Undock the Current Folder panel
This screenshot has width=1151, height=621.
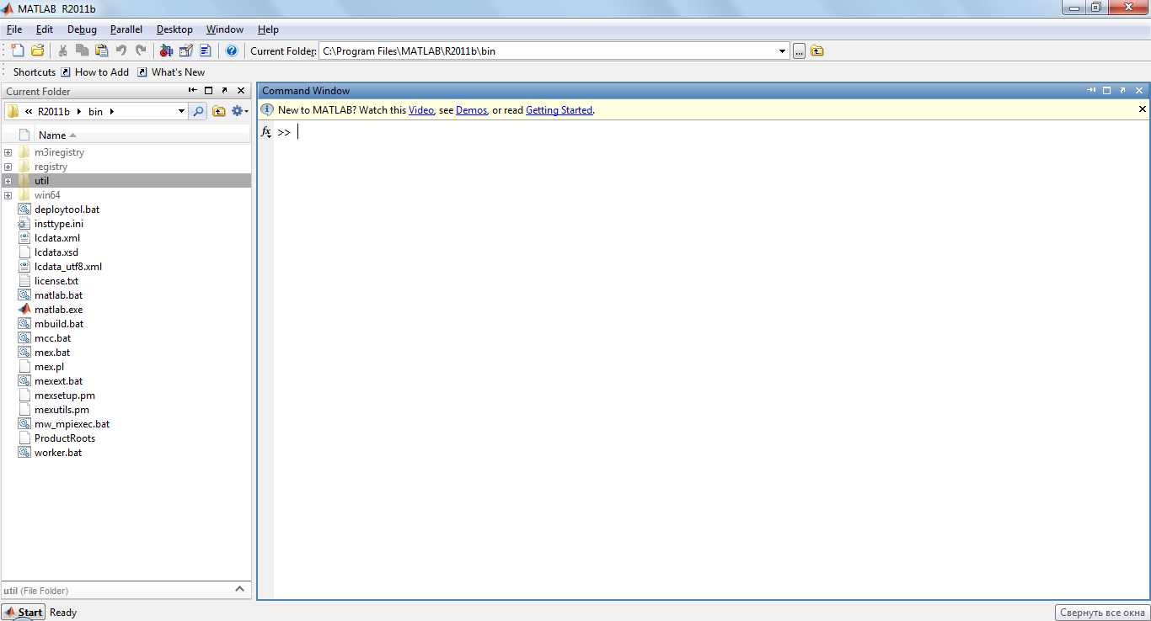click(x=225, y=91)
